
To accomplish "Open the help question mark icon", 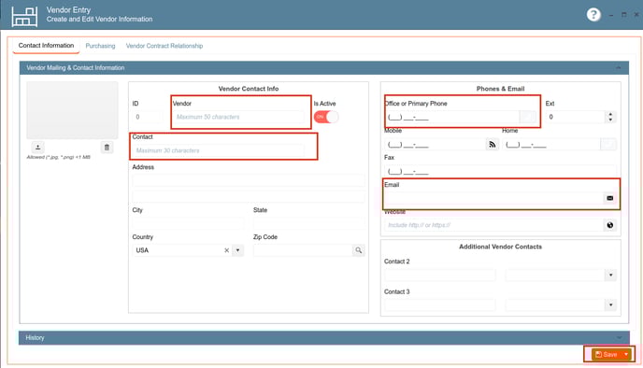I will pyautogui.click(x=593, y=15).
